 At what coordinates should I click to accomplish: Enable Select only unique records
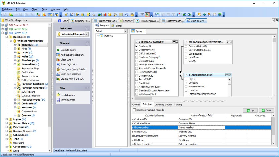[134, 110]
